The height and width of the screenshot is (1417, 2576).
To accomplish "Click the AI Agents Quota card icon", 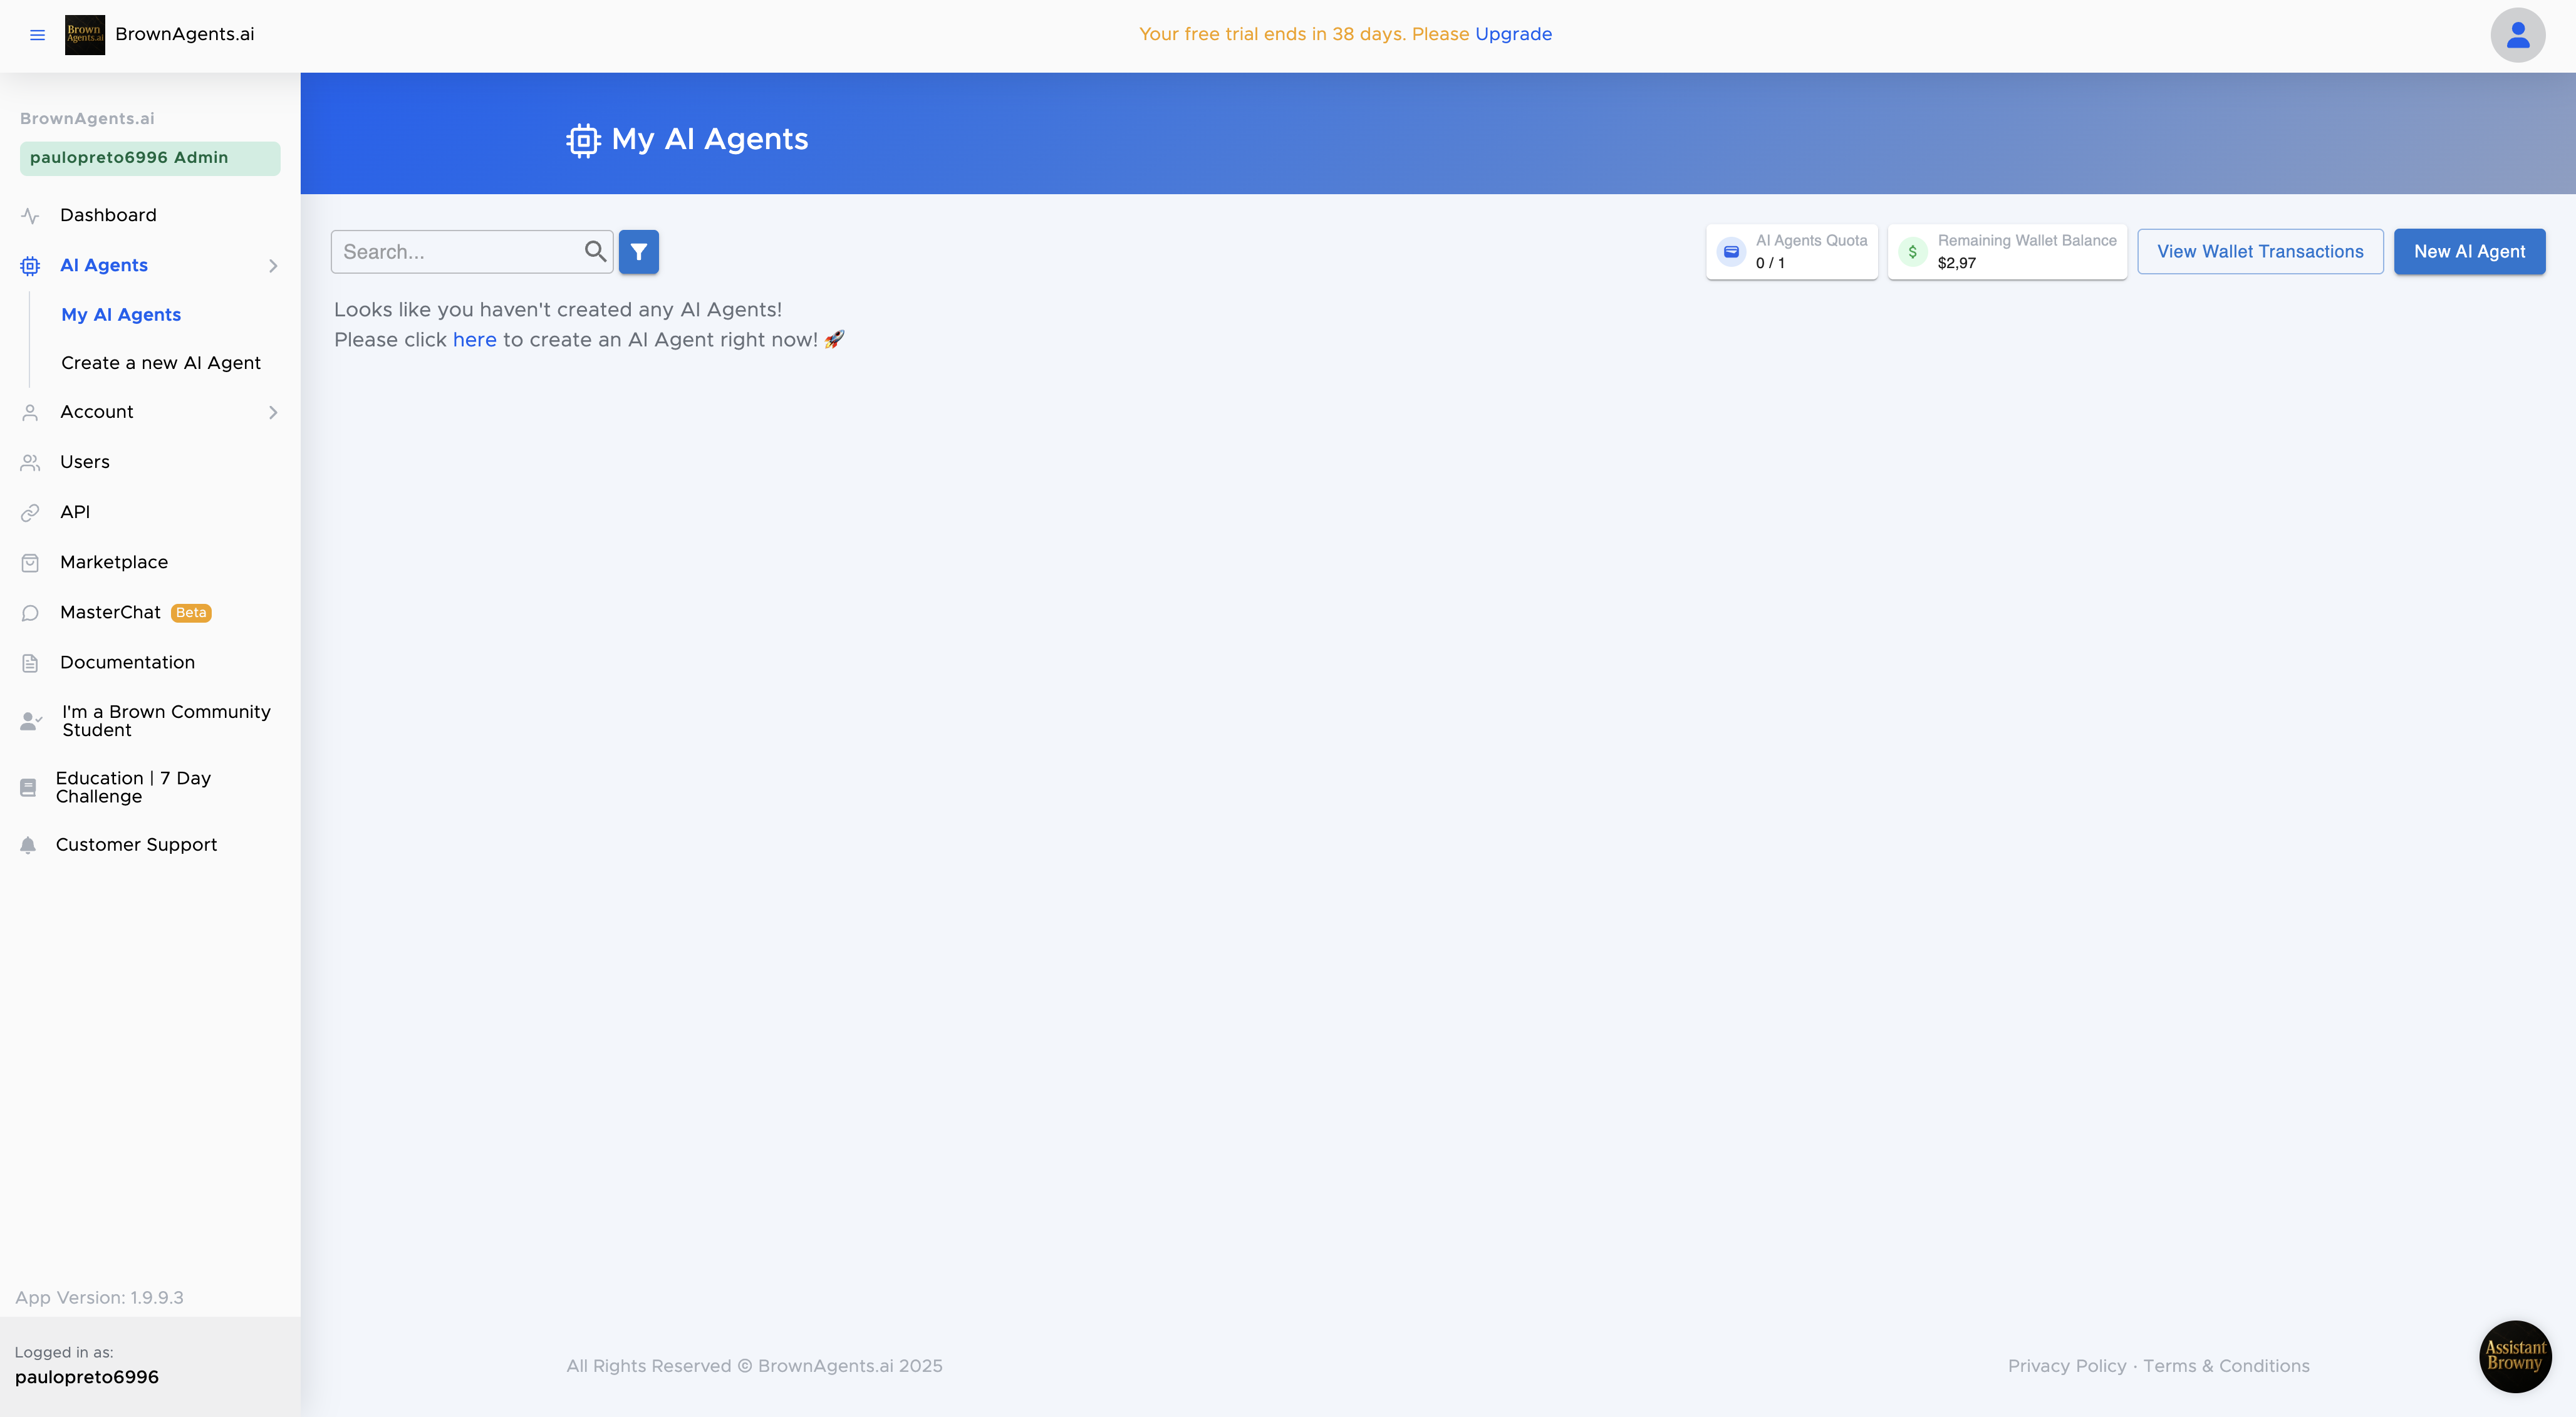I will (1731, 252).
